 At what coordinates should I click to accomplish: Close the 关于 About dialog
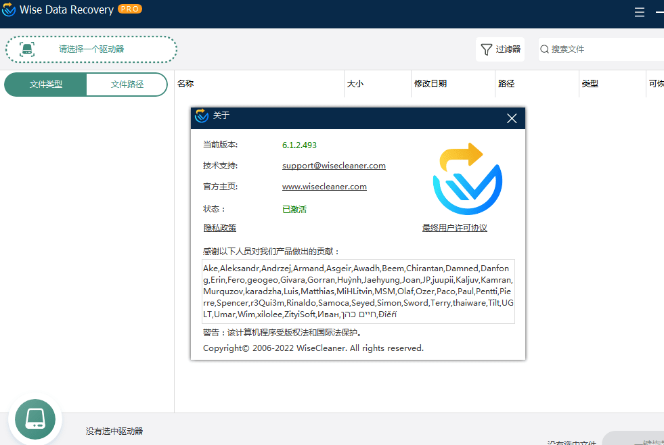512,118
